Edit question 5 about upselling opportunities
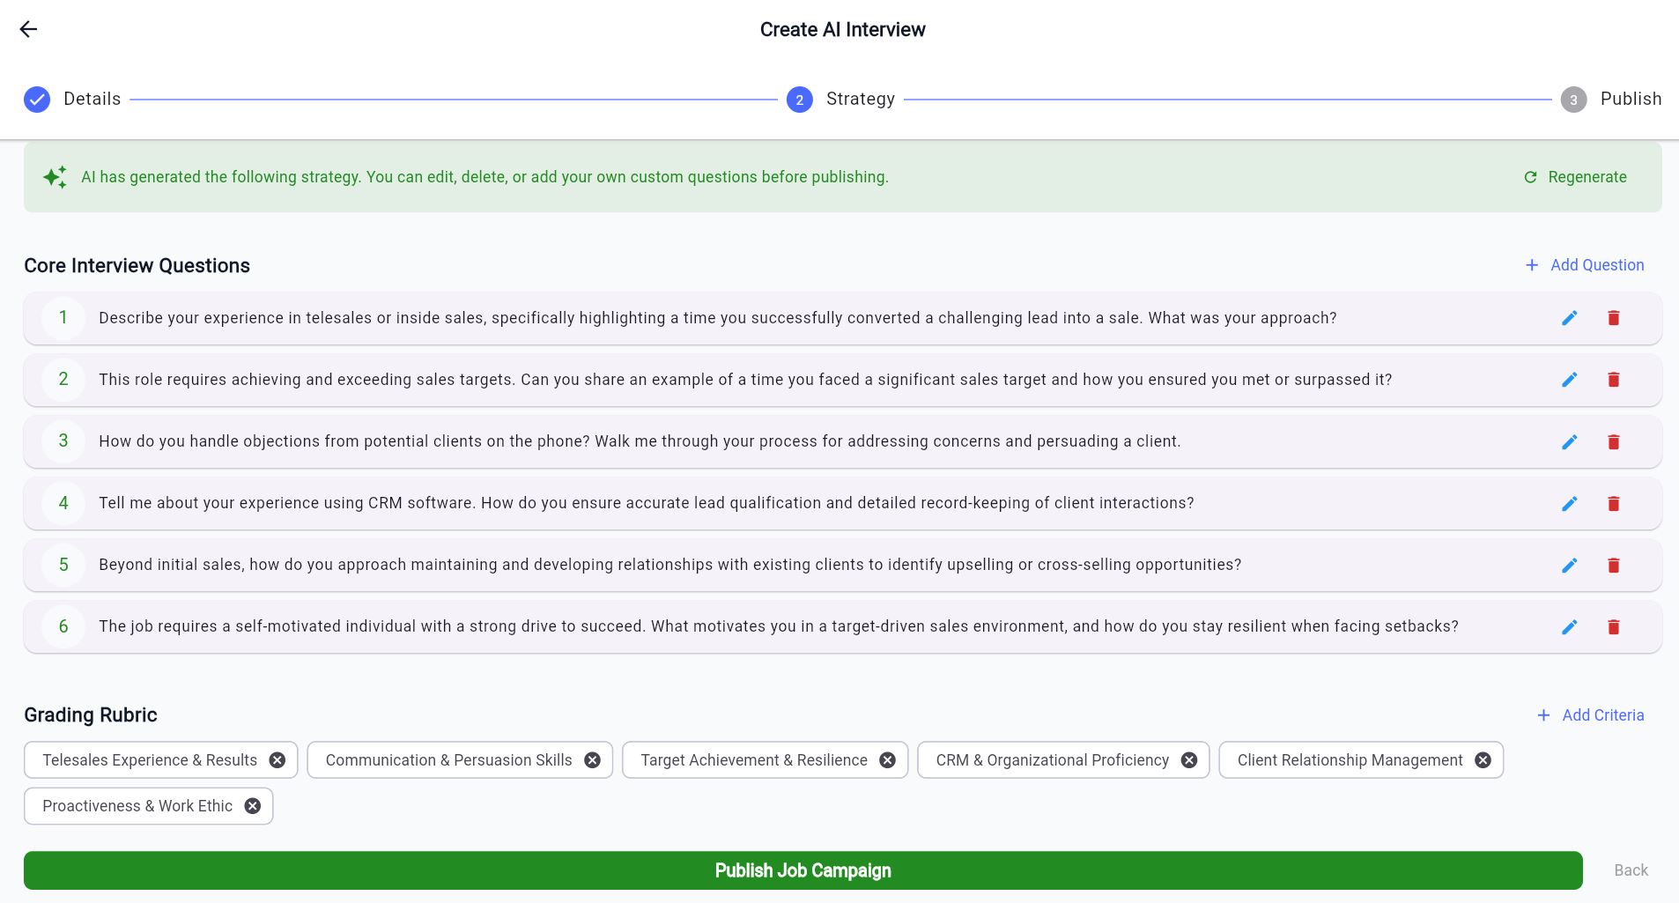Viewport: 1679px width, 903px height. [x=1569, y=565]
